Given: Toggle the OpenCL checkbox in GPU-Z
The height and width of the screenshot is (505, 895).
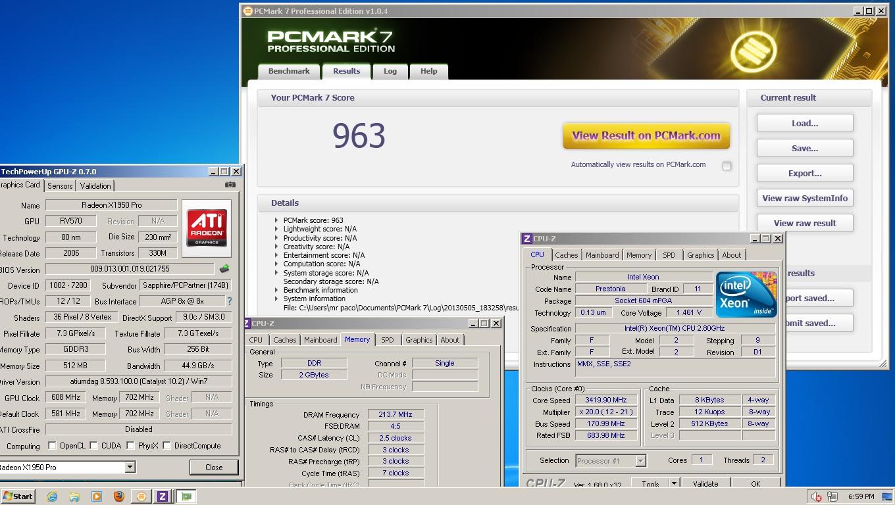Looking at the screenshot, I should pyautogui.click(x=52, y=445).
